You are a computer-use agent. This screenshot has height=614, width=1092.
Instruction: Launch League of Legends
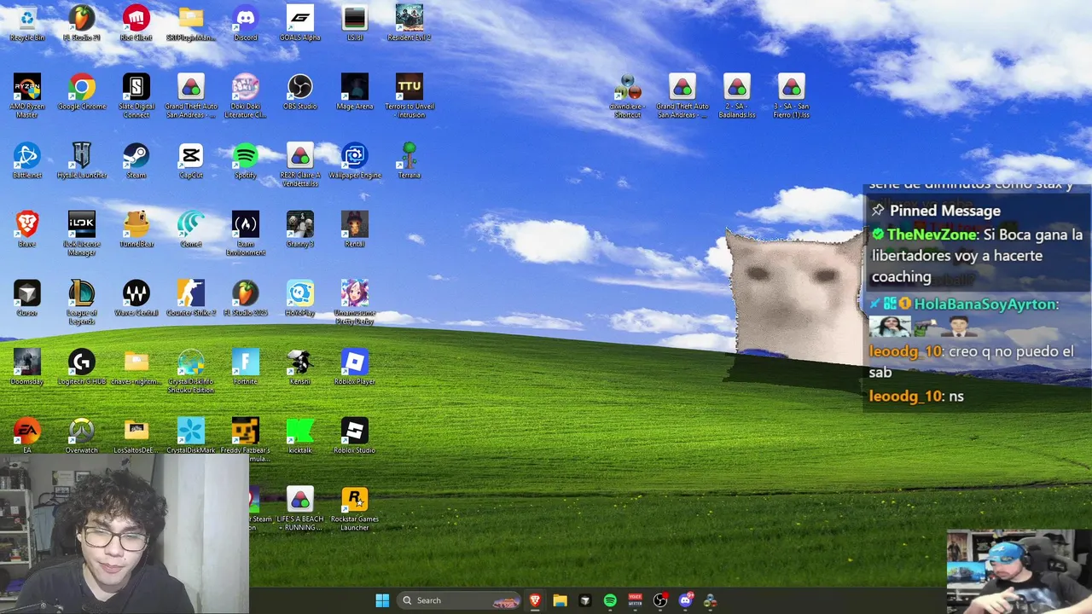(x=81, y=303)
